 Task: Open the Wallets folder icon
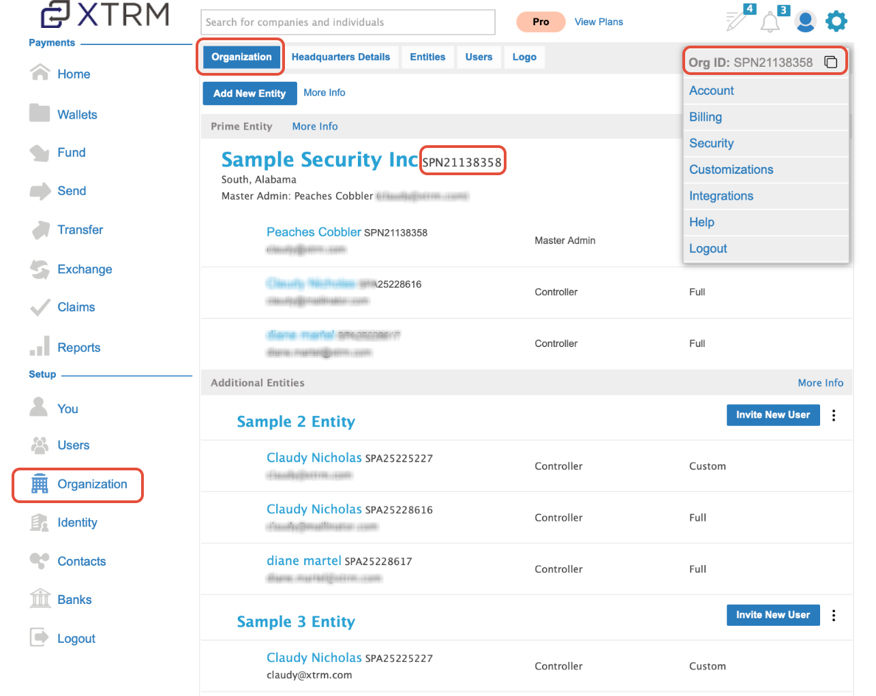coord(40,113)
